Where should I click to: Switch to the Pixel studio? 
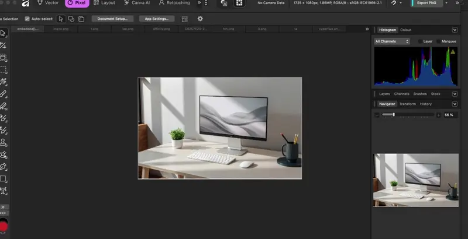click(77, 3)
